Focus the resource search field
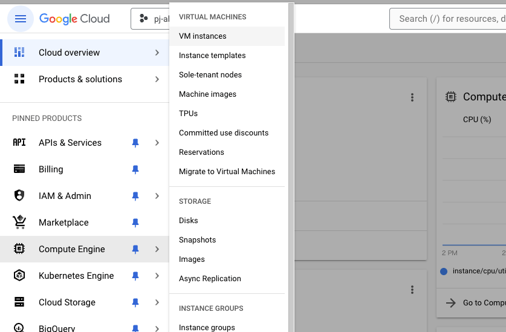Viewport: 506px width, 332px height. click(x=447, y=19)
